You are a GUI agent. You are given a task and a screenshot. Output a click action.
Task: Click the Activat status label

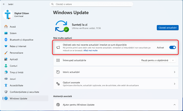point(160,47)
